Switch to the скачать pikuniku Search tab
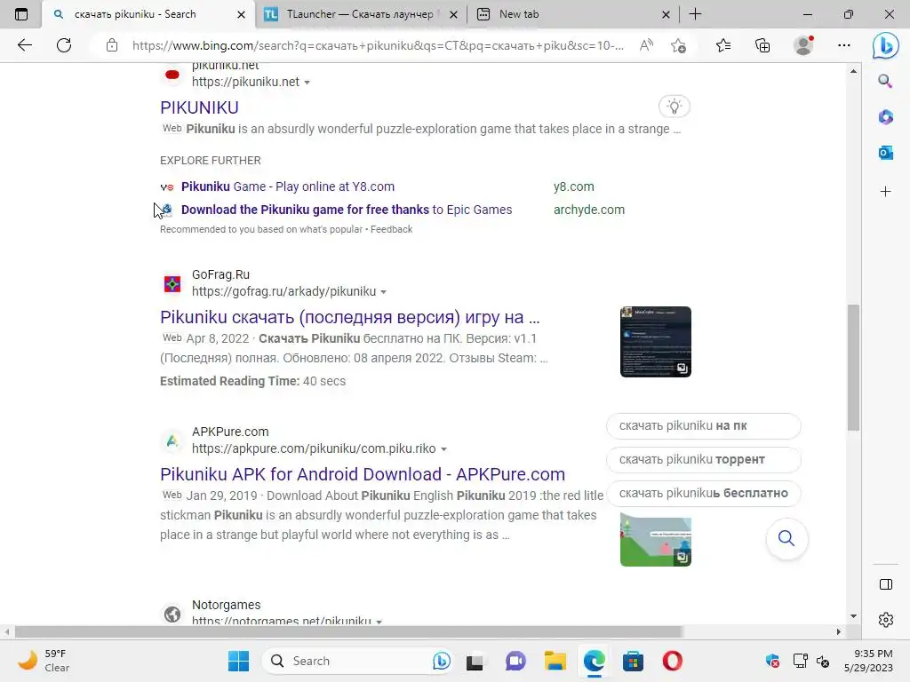 tap(135, 14)
